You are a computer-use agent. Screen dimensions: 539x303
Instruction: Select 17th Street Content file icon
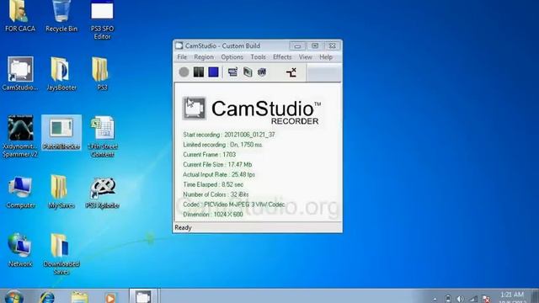pyautogui.click(x=103, y=136)
